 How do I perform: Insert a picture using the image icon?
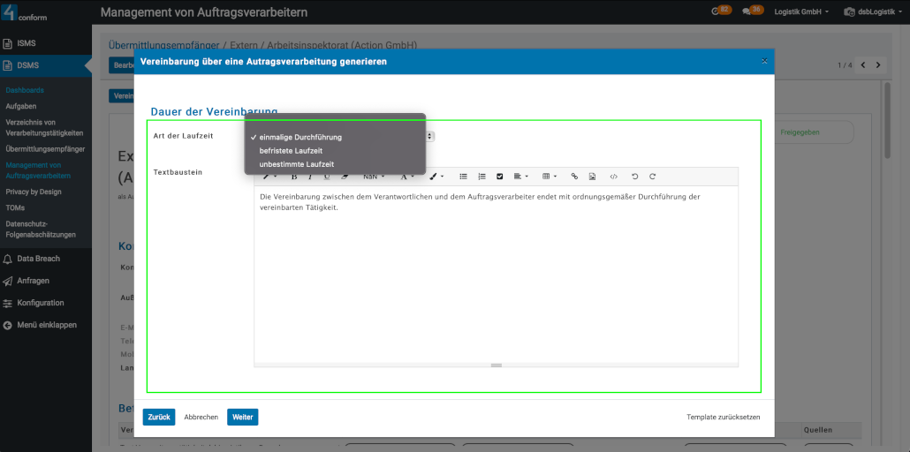pos(592,177)
